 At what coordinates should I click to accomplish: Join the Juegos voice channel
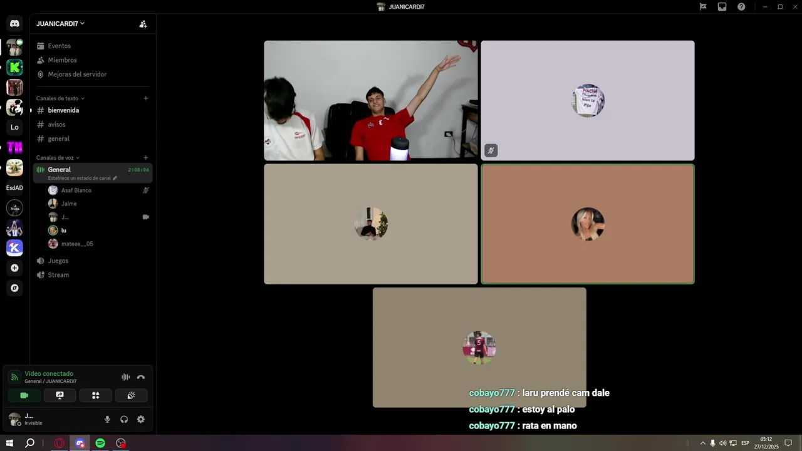(92, 261)
